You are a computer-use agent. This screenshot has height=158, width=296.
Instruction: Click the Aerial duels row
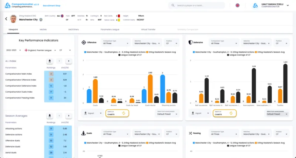38,153
